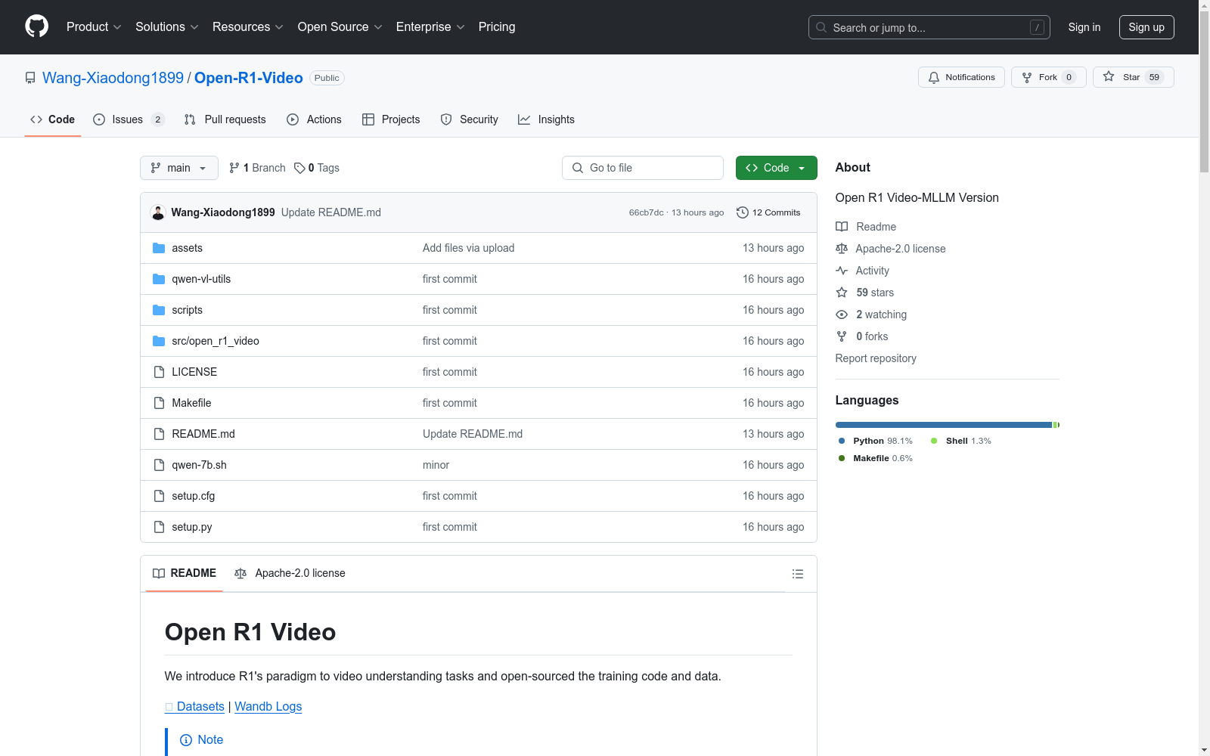Click the commits history clock icon

tap(743, 212)
